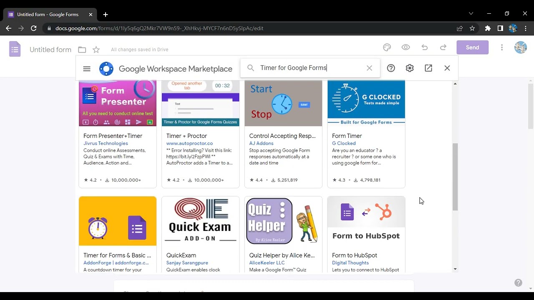Viewport: 534px width, 300px height.
Task: Click the Jivrus Technologies developer link
Action: (x=106, y=143)
